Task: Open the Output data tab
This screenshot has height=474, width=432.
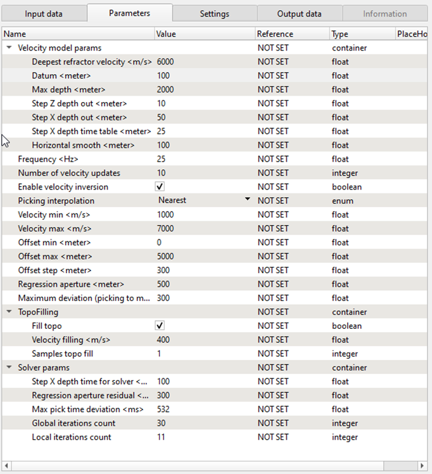Action: point(299,13)
